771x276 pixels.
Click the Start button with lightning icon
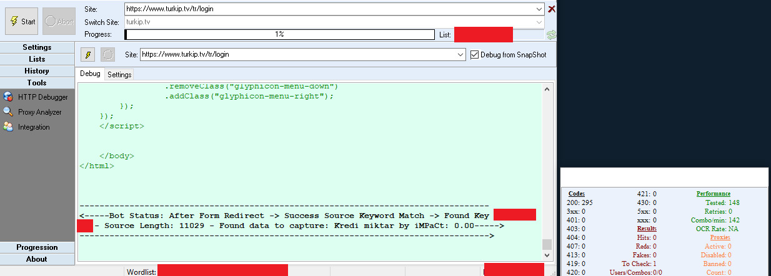click(x=22, y=21)
